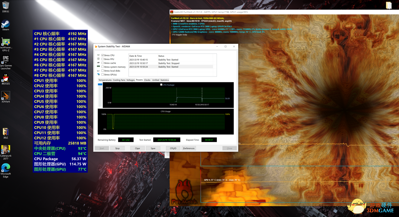Click 'F1: toggle help' text in FurMark
Viewport: 399px width, 217px height.
180,35
